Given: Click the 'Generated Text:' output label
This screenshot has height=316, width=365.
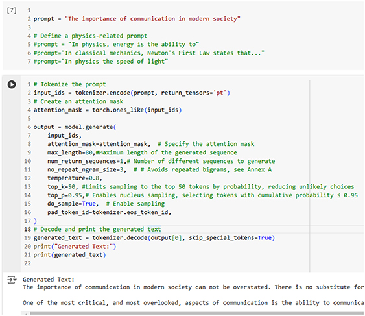Looking at the screenshot, I should (49, 280).
